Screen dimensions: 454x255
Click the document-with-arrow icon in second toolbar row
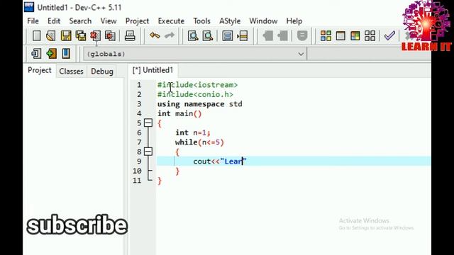coord(36,54)
